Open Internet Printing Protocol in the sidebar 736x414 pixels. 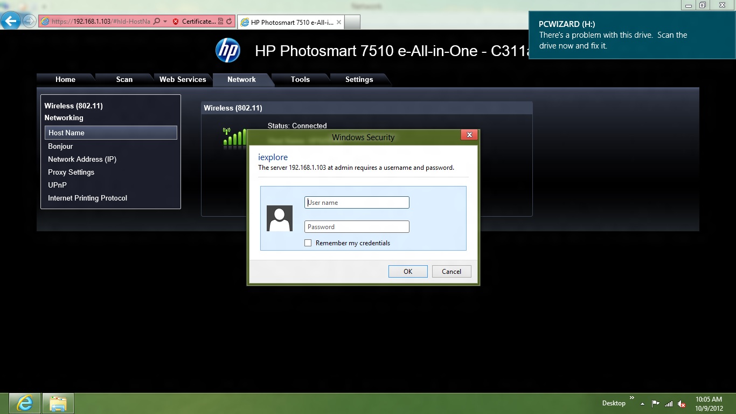tap(87, 198)
